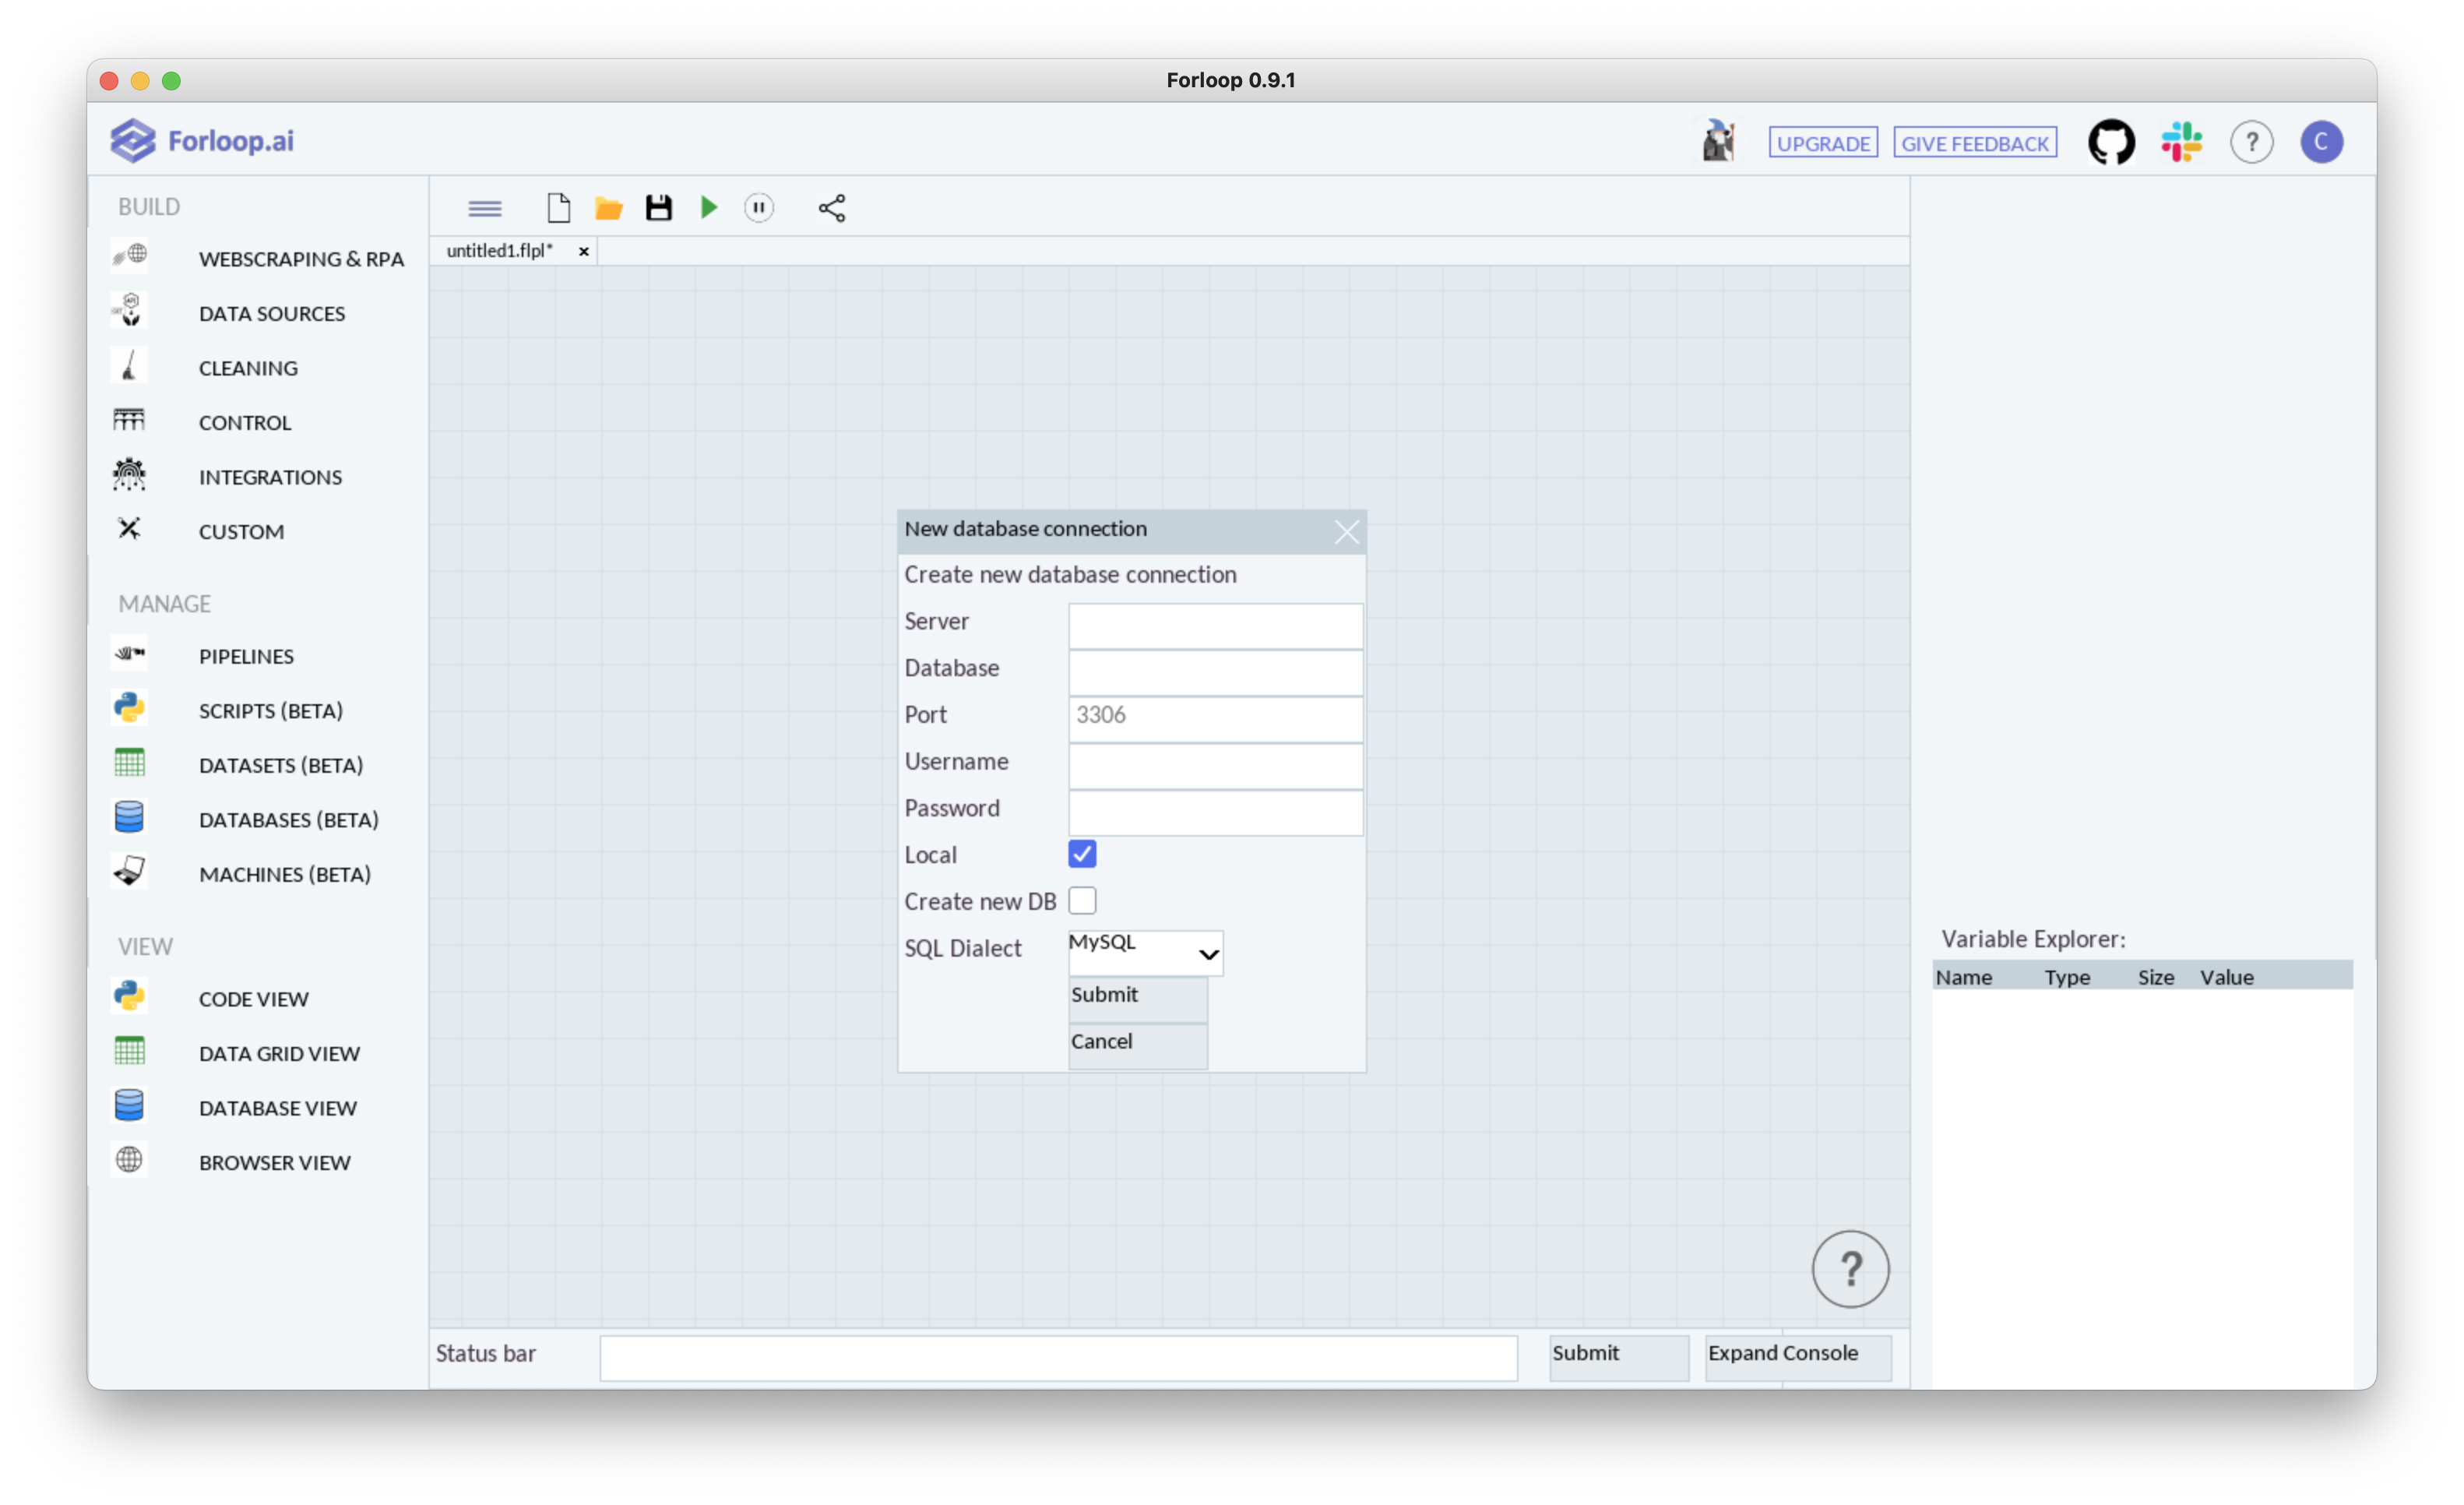Click the GIVE FEEDBACK button
This screenshot has height=1505, width=2464.
point(1975,143)
